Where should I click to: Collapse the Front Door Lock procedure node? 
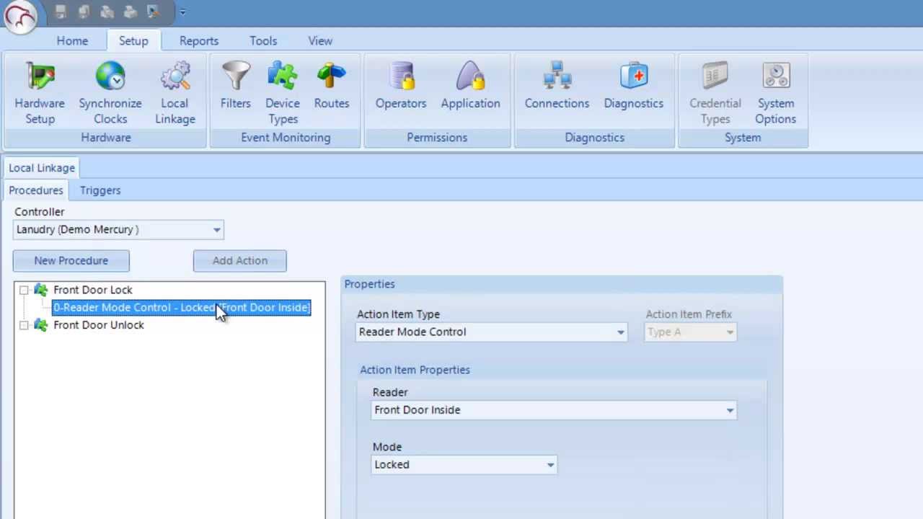point(24,290)
